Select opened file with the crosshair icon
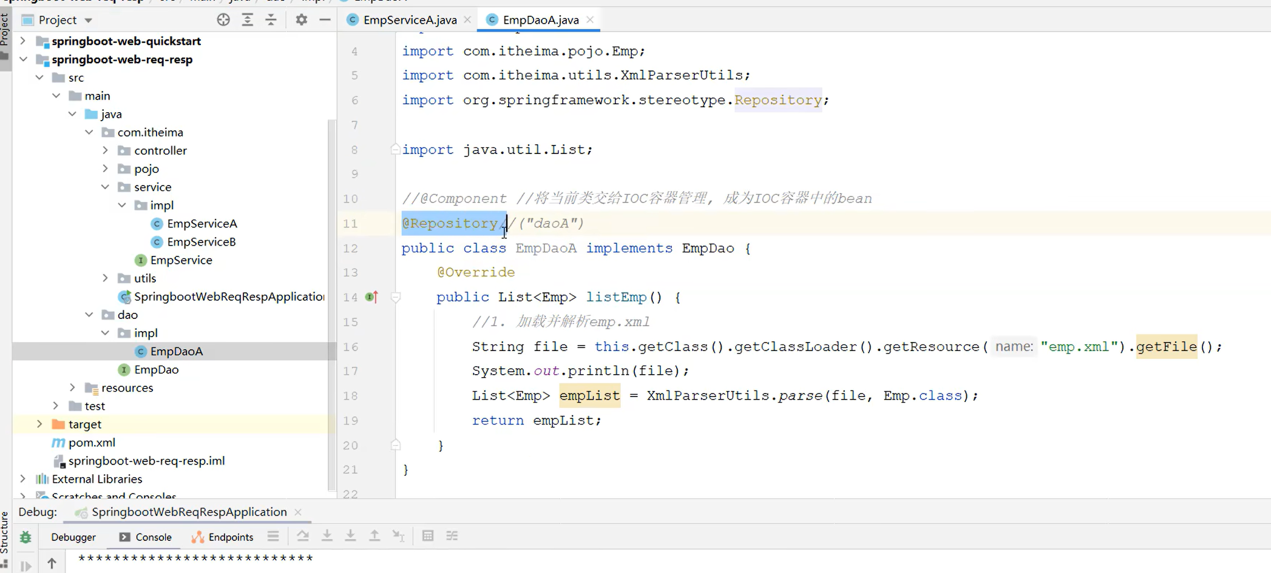 (223, 19)
